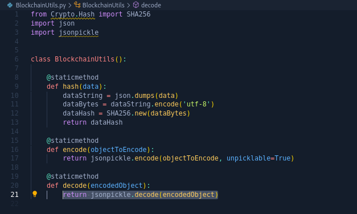
Task: Click 'encode' function definition name on line 16
Action: point(75,150)
